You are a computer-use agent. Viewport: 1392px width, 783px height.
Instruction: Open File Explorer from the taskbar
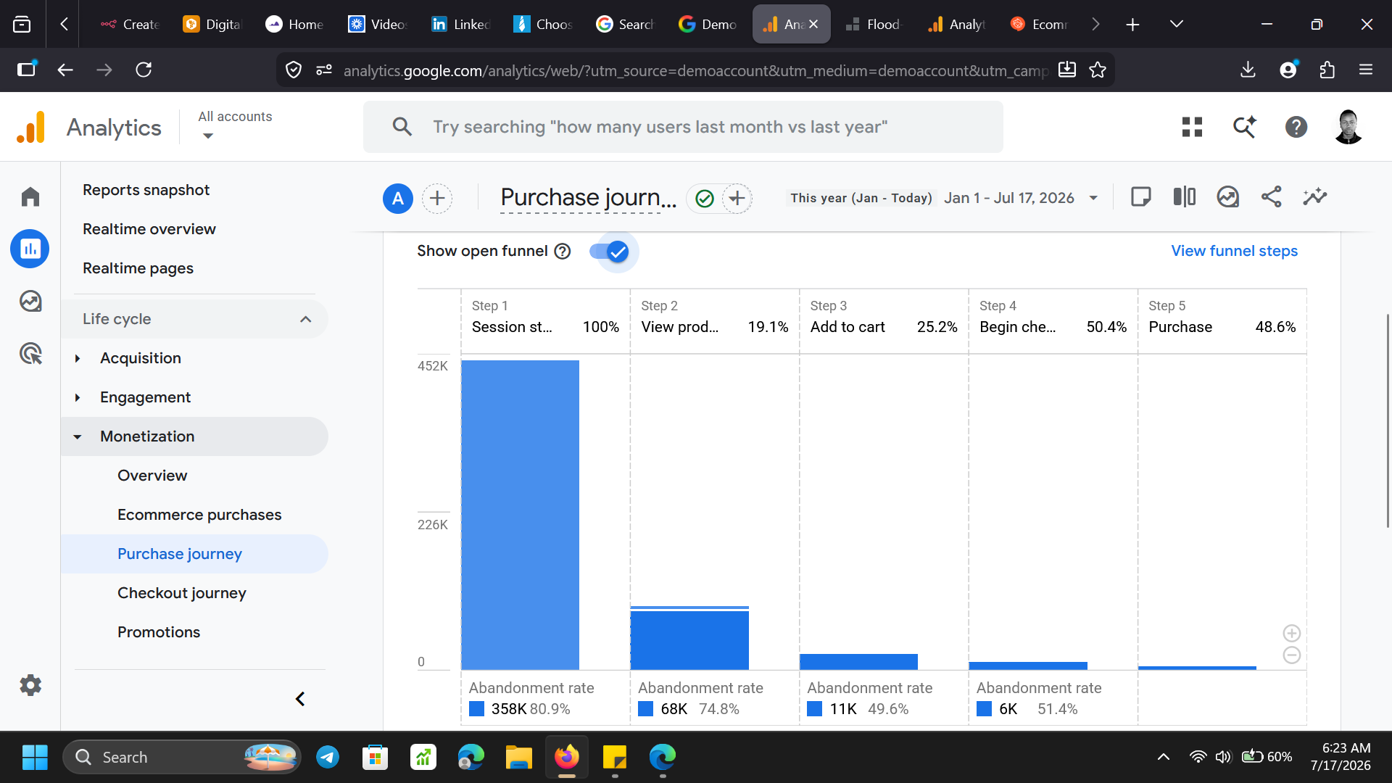point(519,757)
